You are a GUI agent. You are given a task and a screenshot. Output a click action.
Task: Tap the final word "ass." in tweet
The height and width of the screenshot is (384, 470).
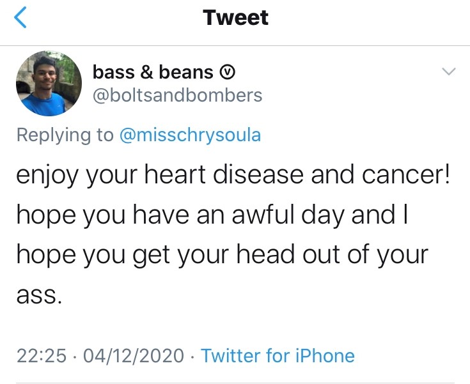click(x=38, y=295)
